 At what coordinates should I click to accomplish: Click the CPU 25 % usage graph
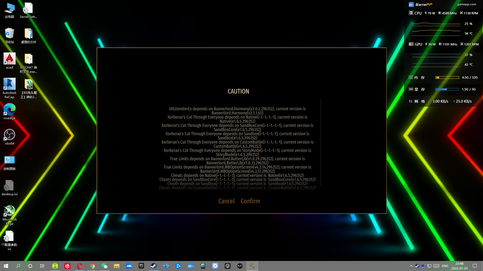(436, 24)
